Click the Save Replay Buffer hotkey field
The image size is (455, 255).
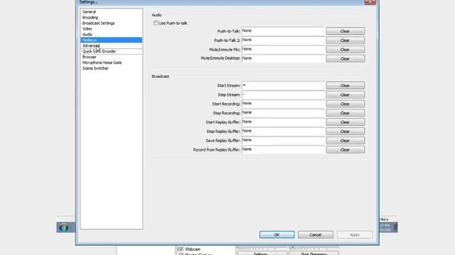click(283, 140)
